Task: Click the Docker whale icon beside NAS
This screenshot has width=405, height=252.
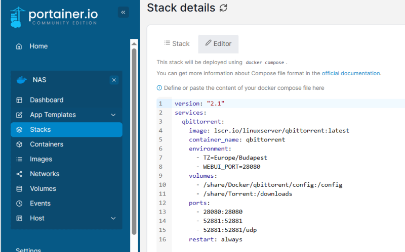Action: coord(22,80)
